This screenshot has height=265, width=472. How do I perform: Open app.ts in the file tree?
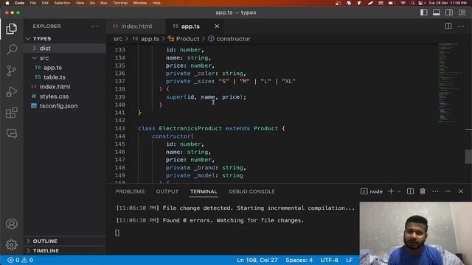click(65, 68)
